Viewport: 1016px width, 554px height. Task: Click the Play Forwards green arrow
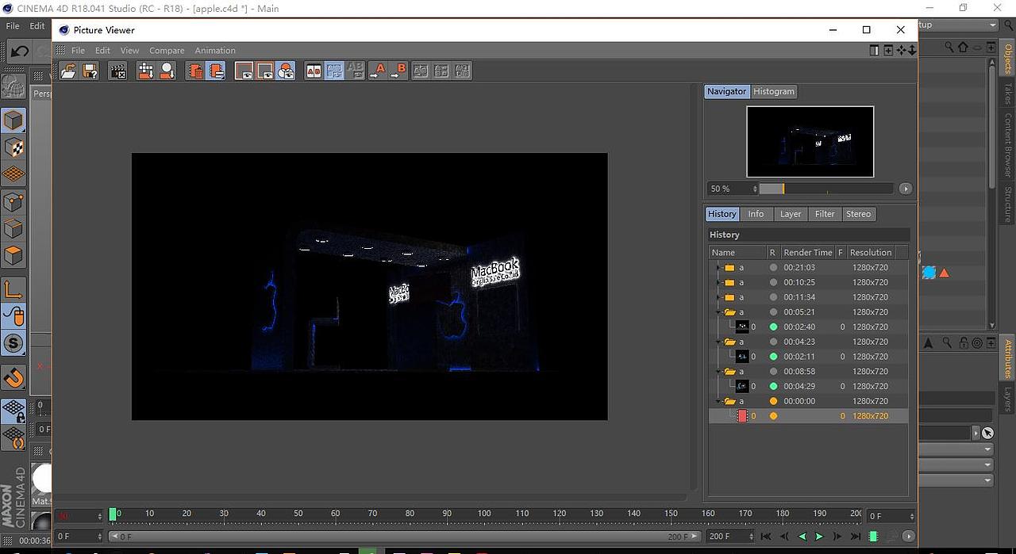[820, 537]
